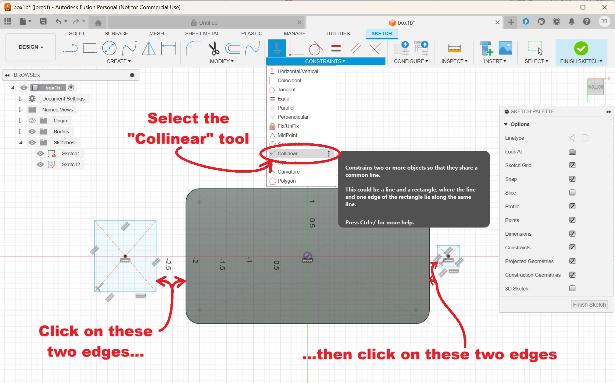Screen dimensions: 615x383
Task: Click the Insert Canvas image icon
Action: coord(505,48)
